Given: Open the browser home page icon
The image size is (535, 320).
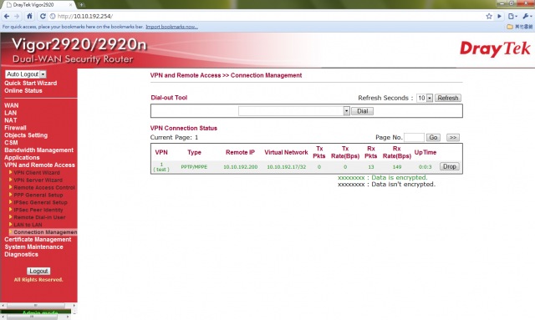Looking at the screenshot, I should (30, 16).
